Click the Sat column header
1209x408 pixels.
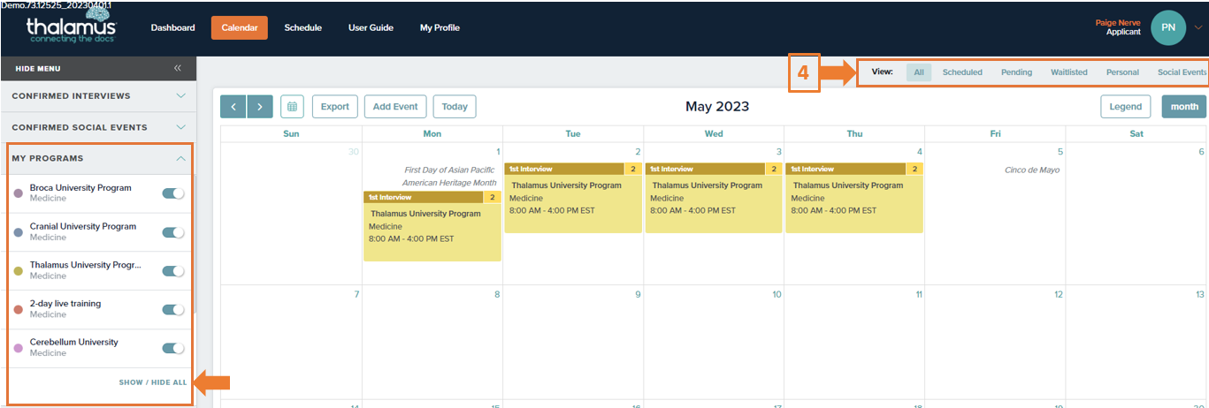1136,133
